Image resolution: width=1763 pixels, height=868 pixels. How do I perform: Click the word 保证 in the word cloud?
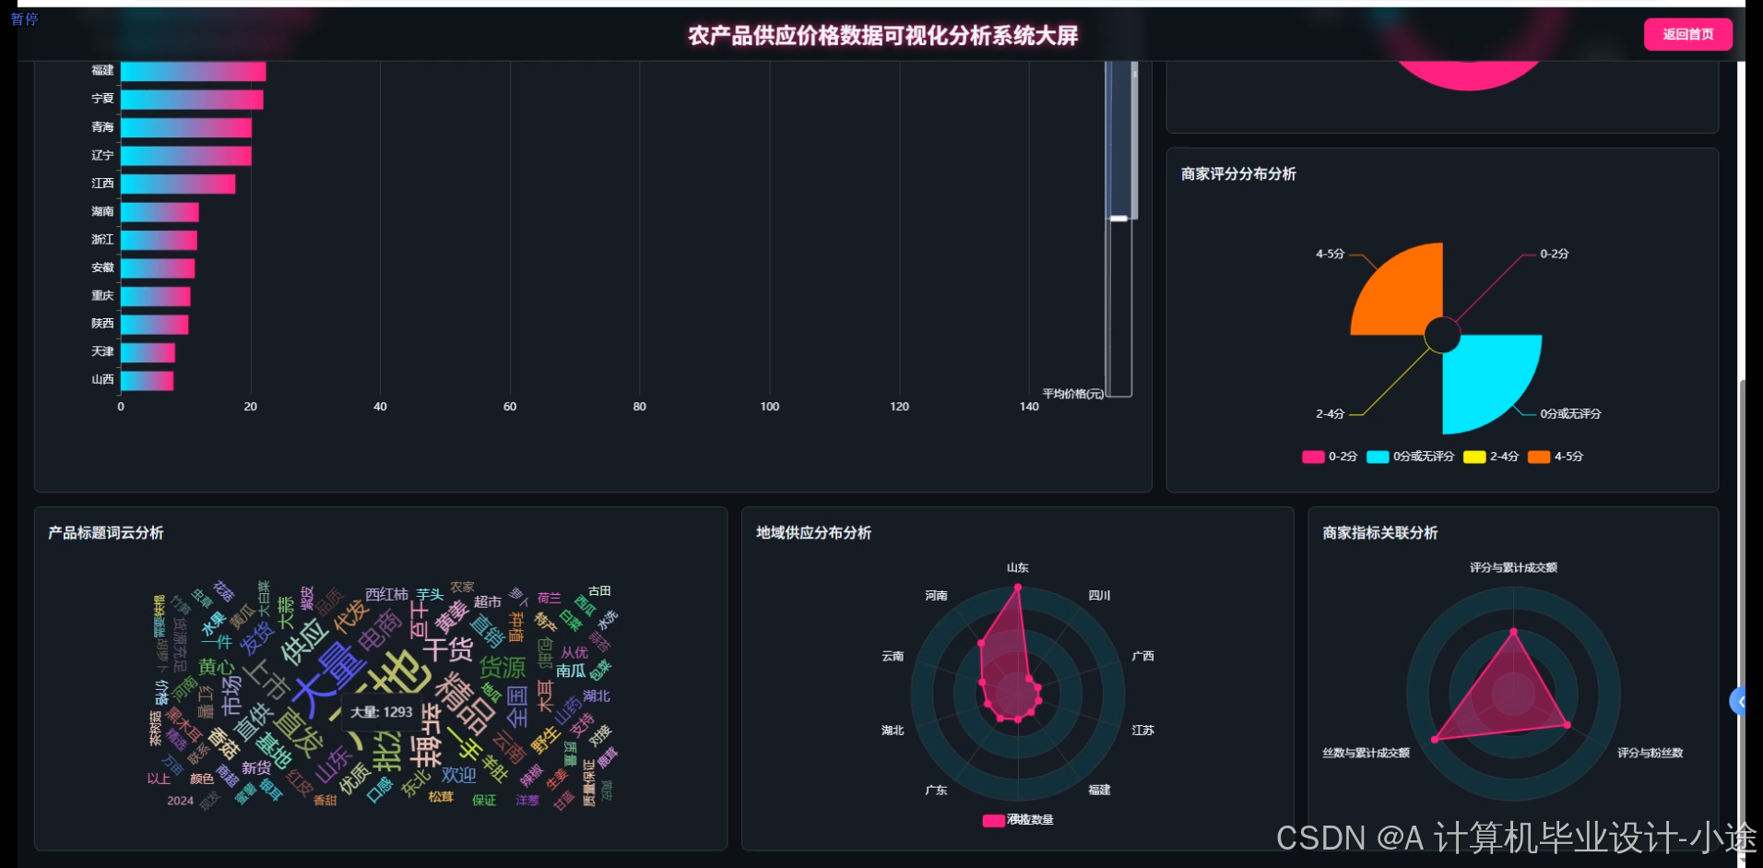pos(484,800)
